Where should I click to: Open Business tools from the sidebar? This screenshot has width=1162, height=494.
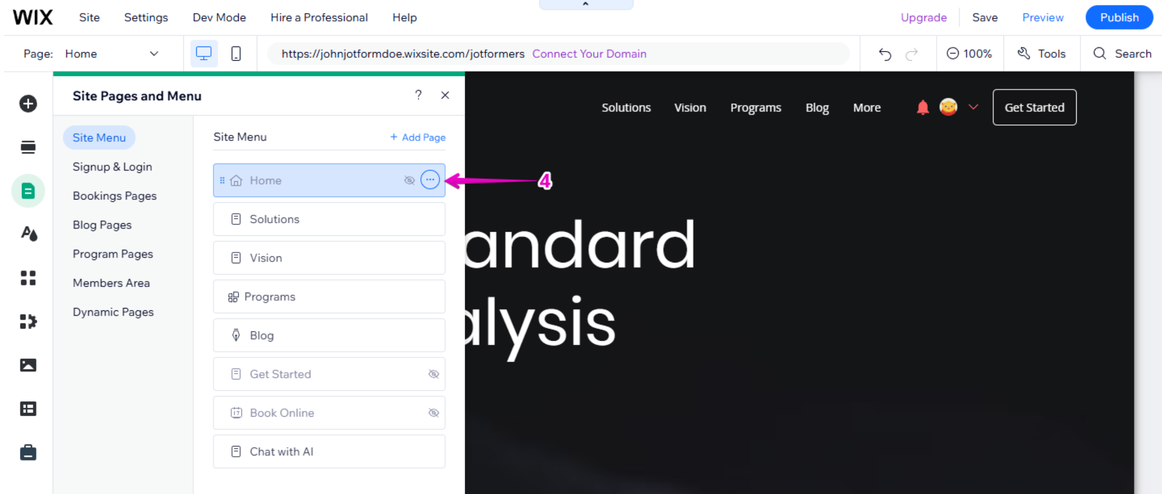pos(28,452)
